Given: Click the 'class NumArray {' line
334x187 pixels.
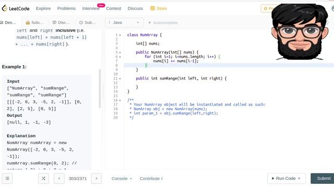Looking at the screenshot, I should [145, 35].
